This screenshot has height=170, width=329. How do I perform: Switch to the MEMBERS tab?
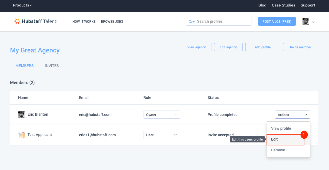(25, 66)
